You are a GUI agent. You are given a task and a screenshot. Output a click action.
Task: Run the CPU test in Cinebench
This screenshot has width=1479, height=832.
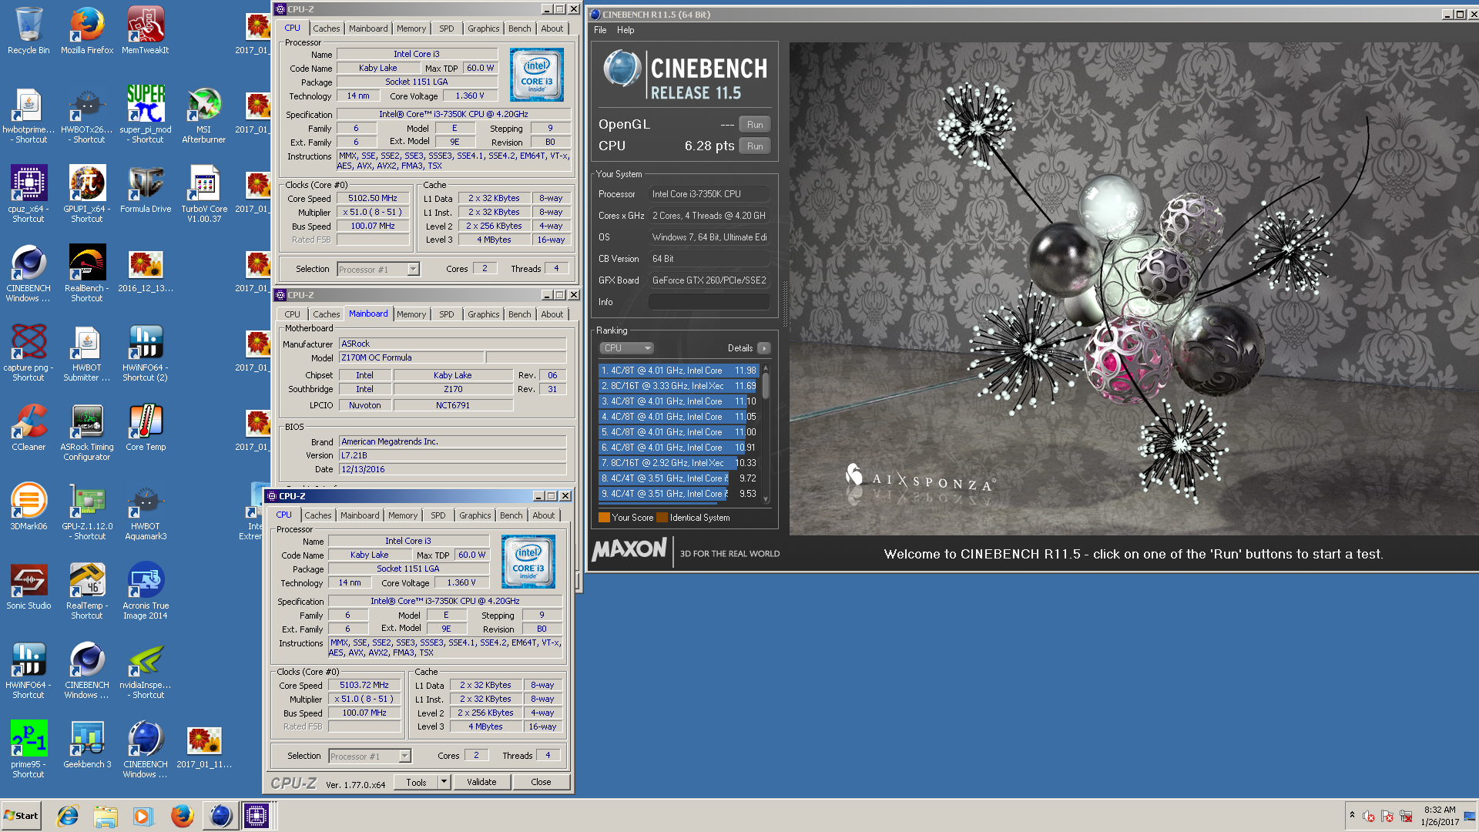coord(755,146)
